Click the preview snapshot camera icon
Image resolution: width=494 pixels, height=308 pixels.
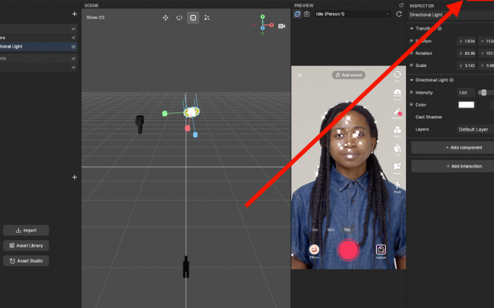pos(306,14)
